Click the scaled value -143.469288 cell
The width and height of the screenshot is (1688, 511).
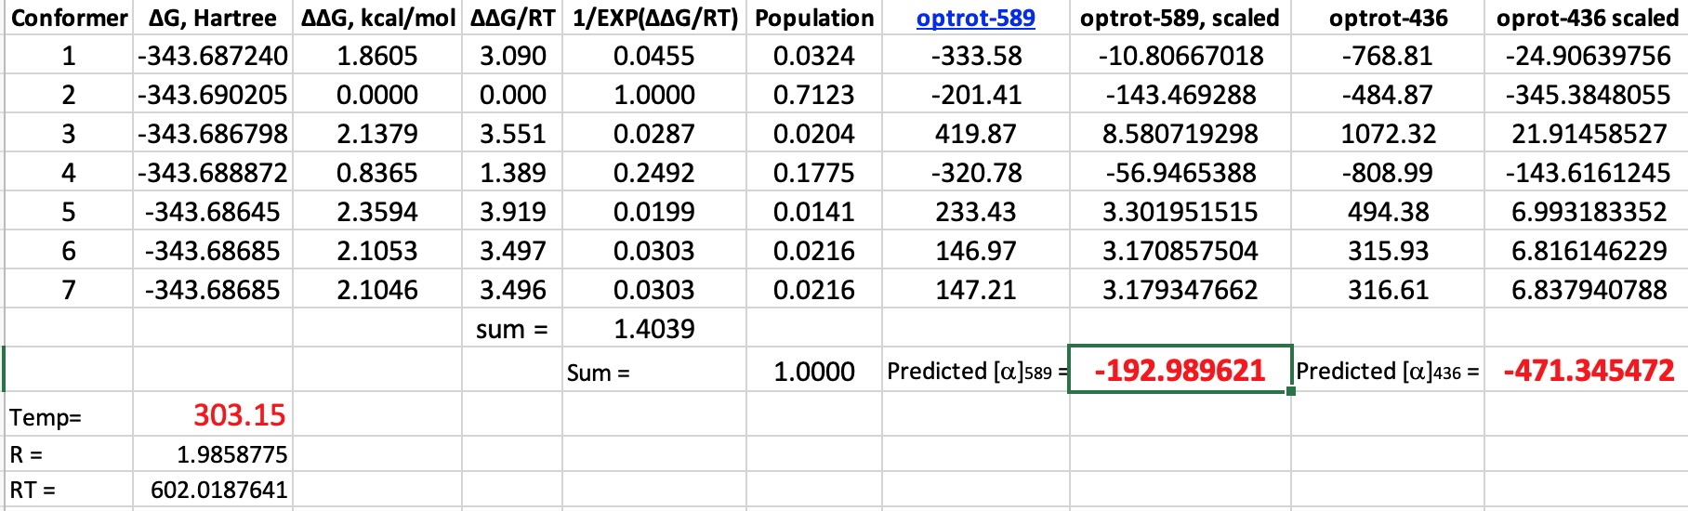(1180, 95)
